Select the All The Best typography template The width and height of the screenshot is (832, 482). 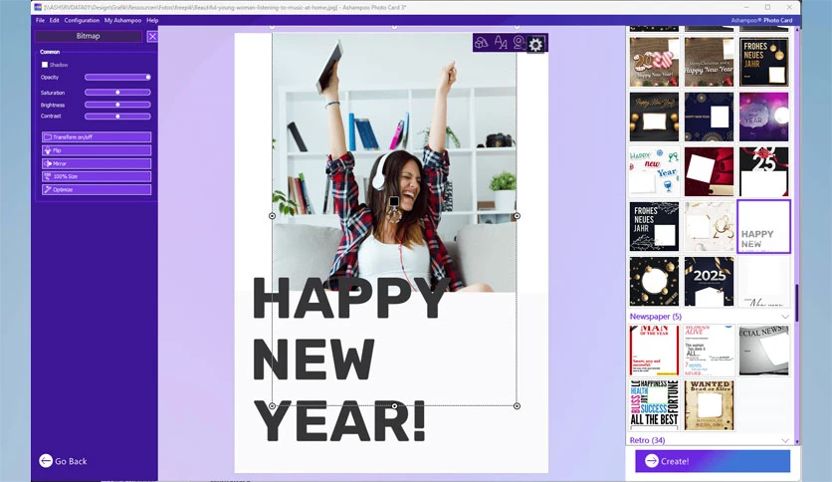pos(654,405)
